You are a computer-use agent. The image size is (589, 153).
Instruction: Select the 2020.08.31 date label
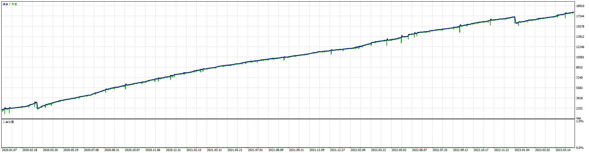[112, 150]
